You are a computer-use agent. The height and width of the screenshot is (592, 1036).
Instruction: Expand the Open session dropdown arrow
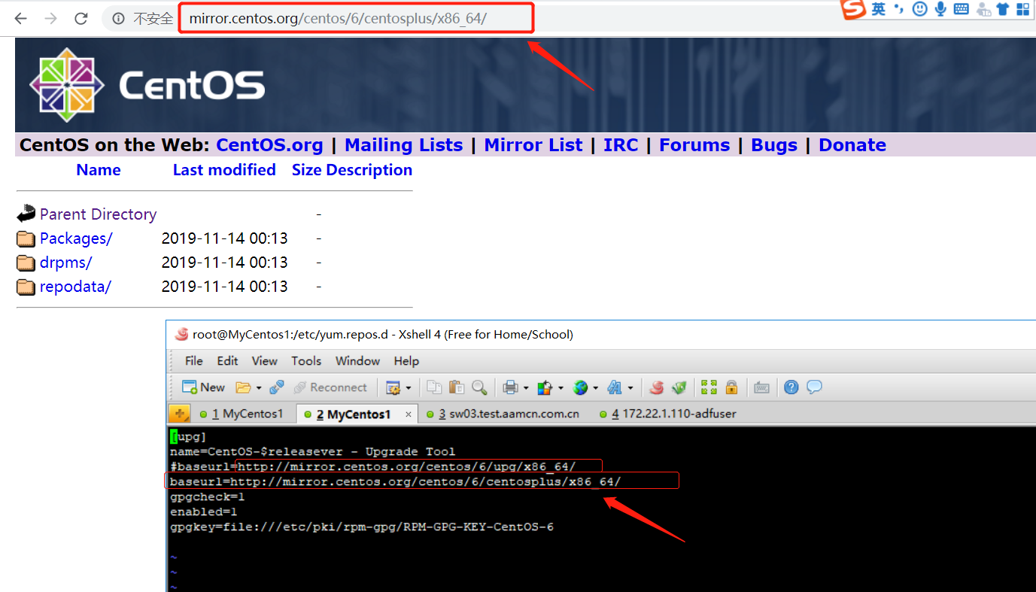click(x=258, y=388)
